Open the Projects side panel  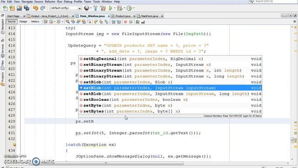(x=2, y=79)
